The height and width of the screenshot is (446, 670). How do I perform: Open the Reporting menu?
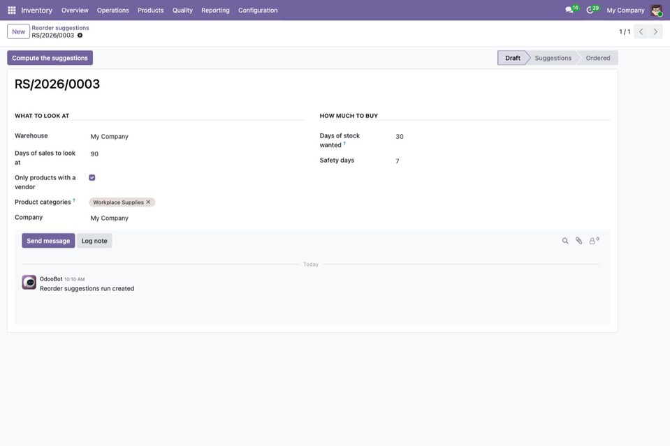(215, 10)
